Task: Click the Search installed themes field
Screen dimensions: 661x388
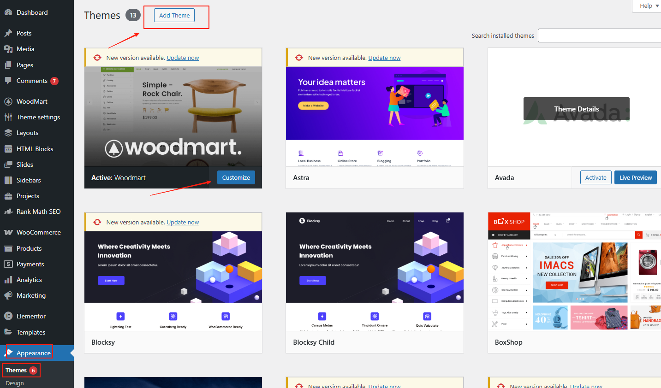Action: (x=599, y=35)
